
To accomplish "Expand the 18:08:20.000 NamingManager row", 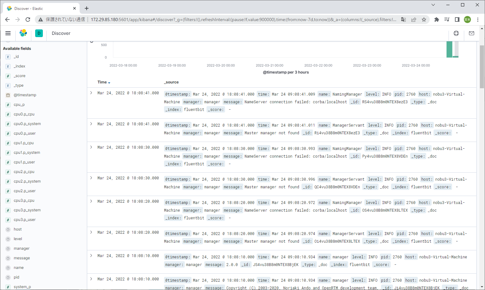I will pyautogui.click(x=91, y=201).
